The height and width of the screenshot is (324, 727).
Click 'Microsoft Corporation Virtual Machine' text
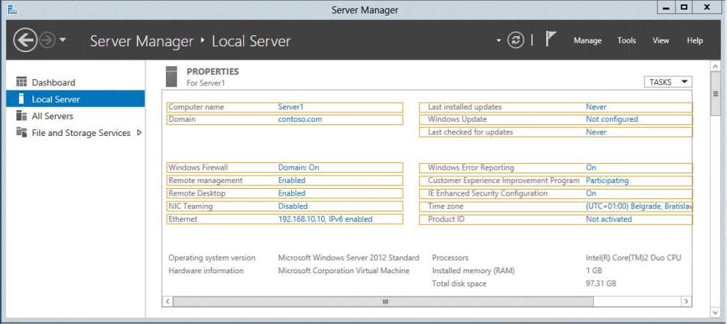click(x=343, y=270)
